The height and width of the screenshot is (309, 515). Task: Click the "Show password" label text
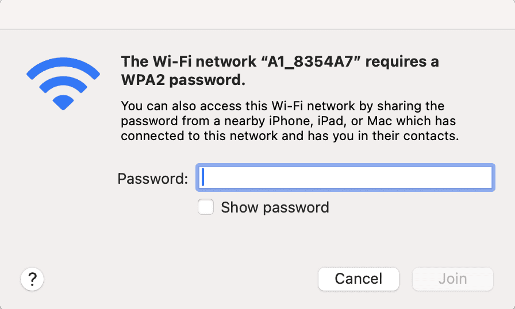tap(275, 207)
